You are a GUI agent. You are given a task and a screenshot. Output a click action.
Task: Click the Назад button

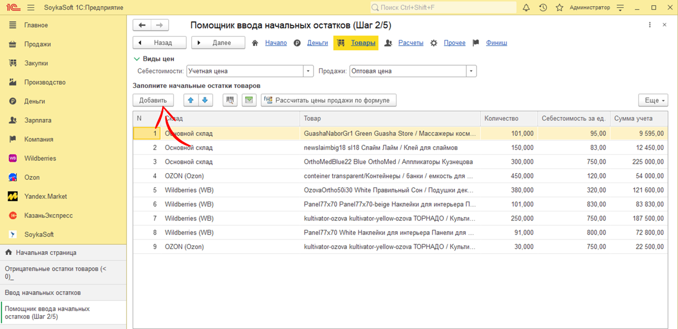pyautogui.click(x=159, y=43)
